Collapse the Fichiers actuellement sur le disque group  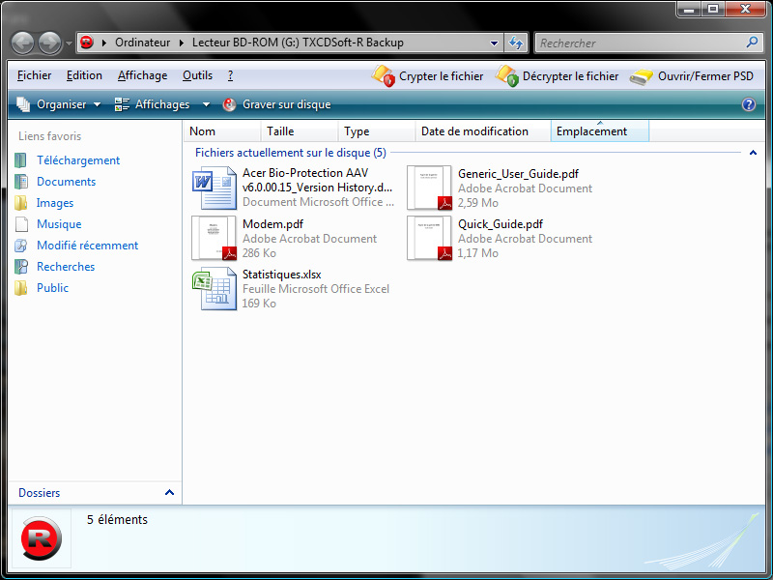click(x=753, y=153)
